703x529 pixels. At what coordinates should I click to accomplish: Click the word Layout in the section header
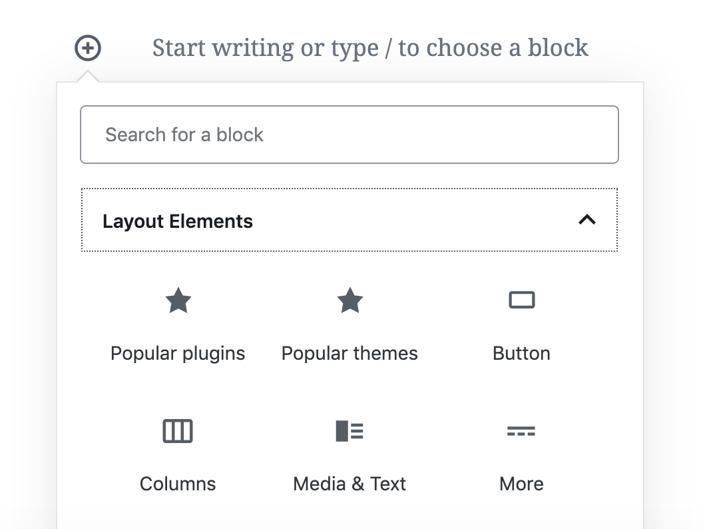tap(134, 221)
